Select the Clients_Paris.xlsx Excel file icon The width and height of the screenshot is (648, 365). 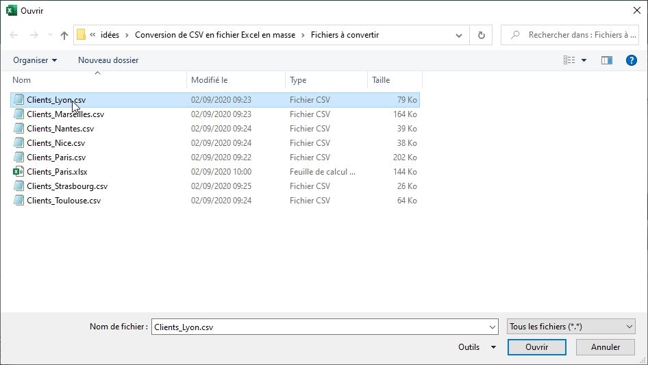(x=19, y=172)
